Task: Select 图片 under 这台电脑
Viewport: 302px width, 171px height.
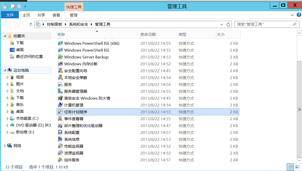Action: [20, 84]
